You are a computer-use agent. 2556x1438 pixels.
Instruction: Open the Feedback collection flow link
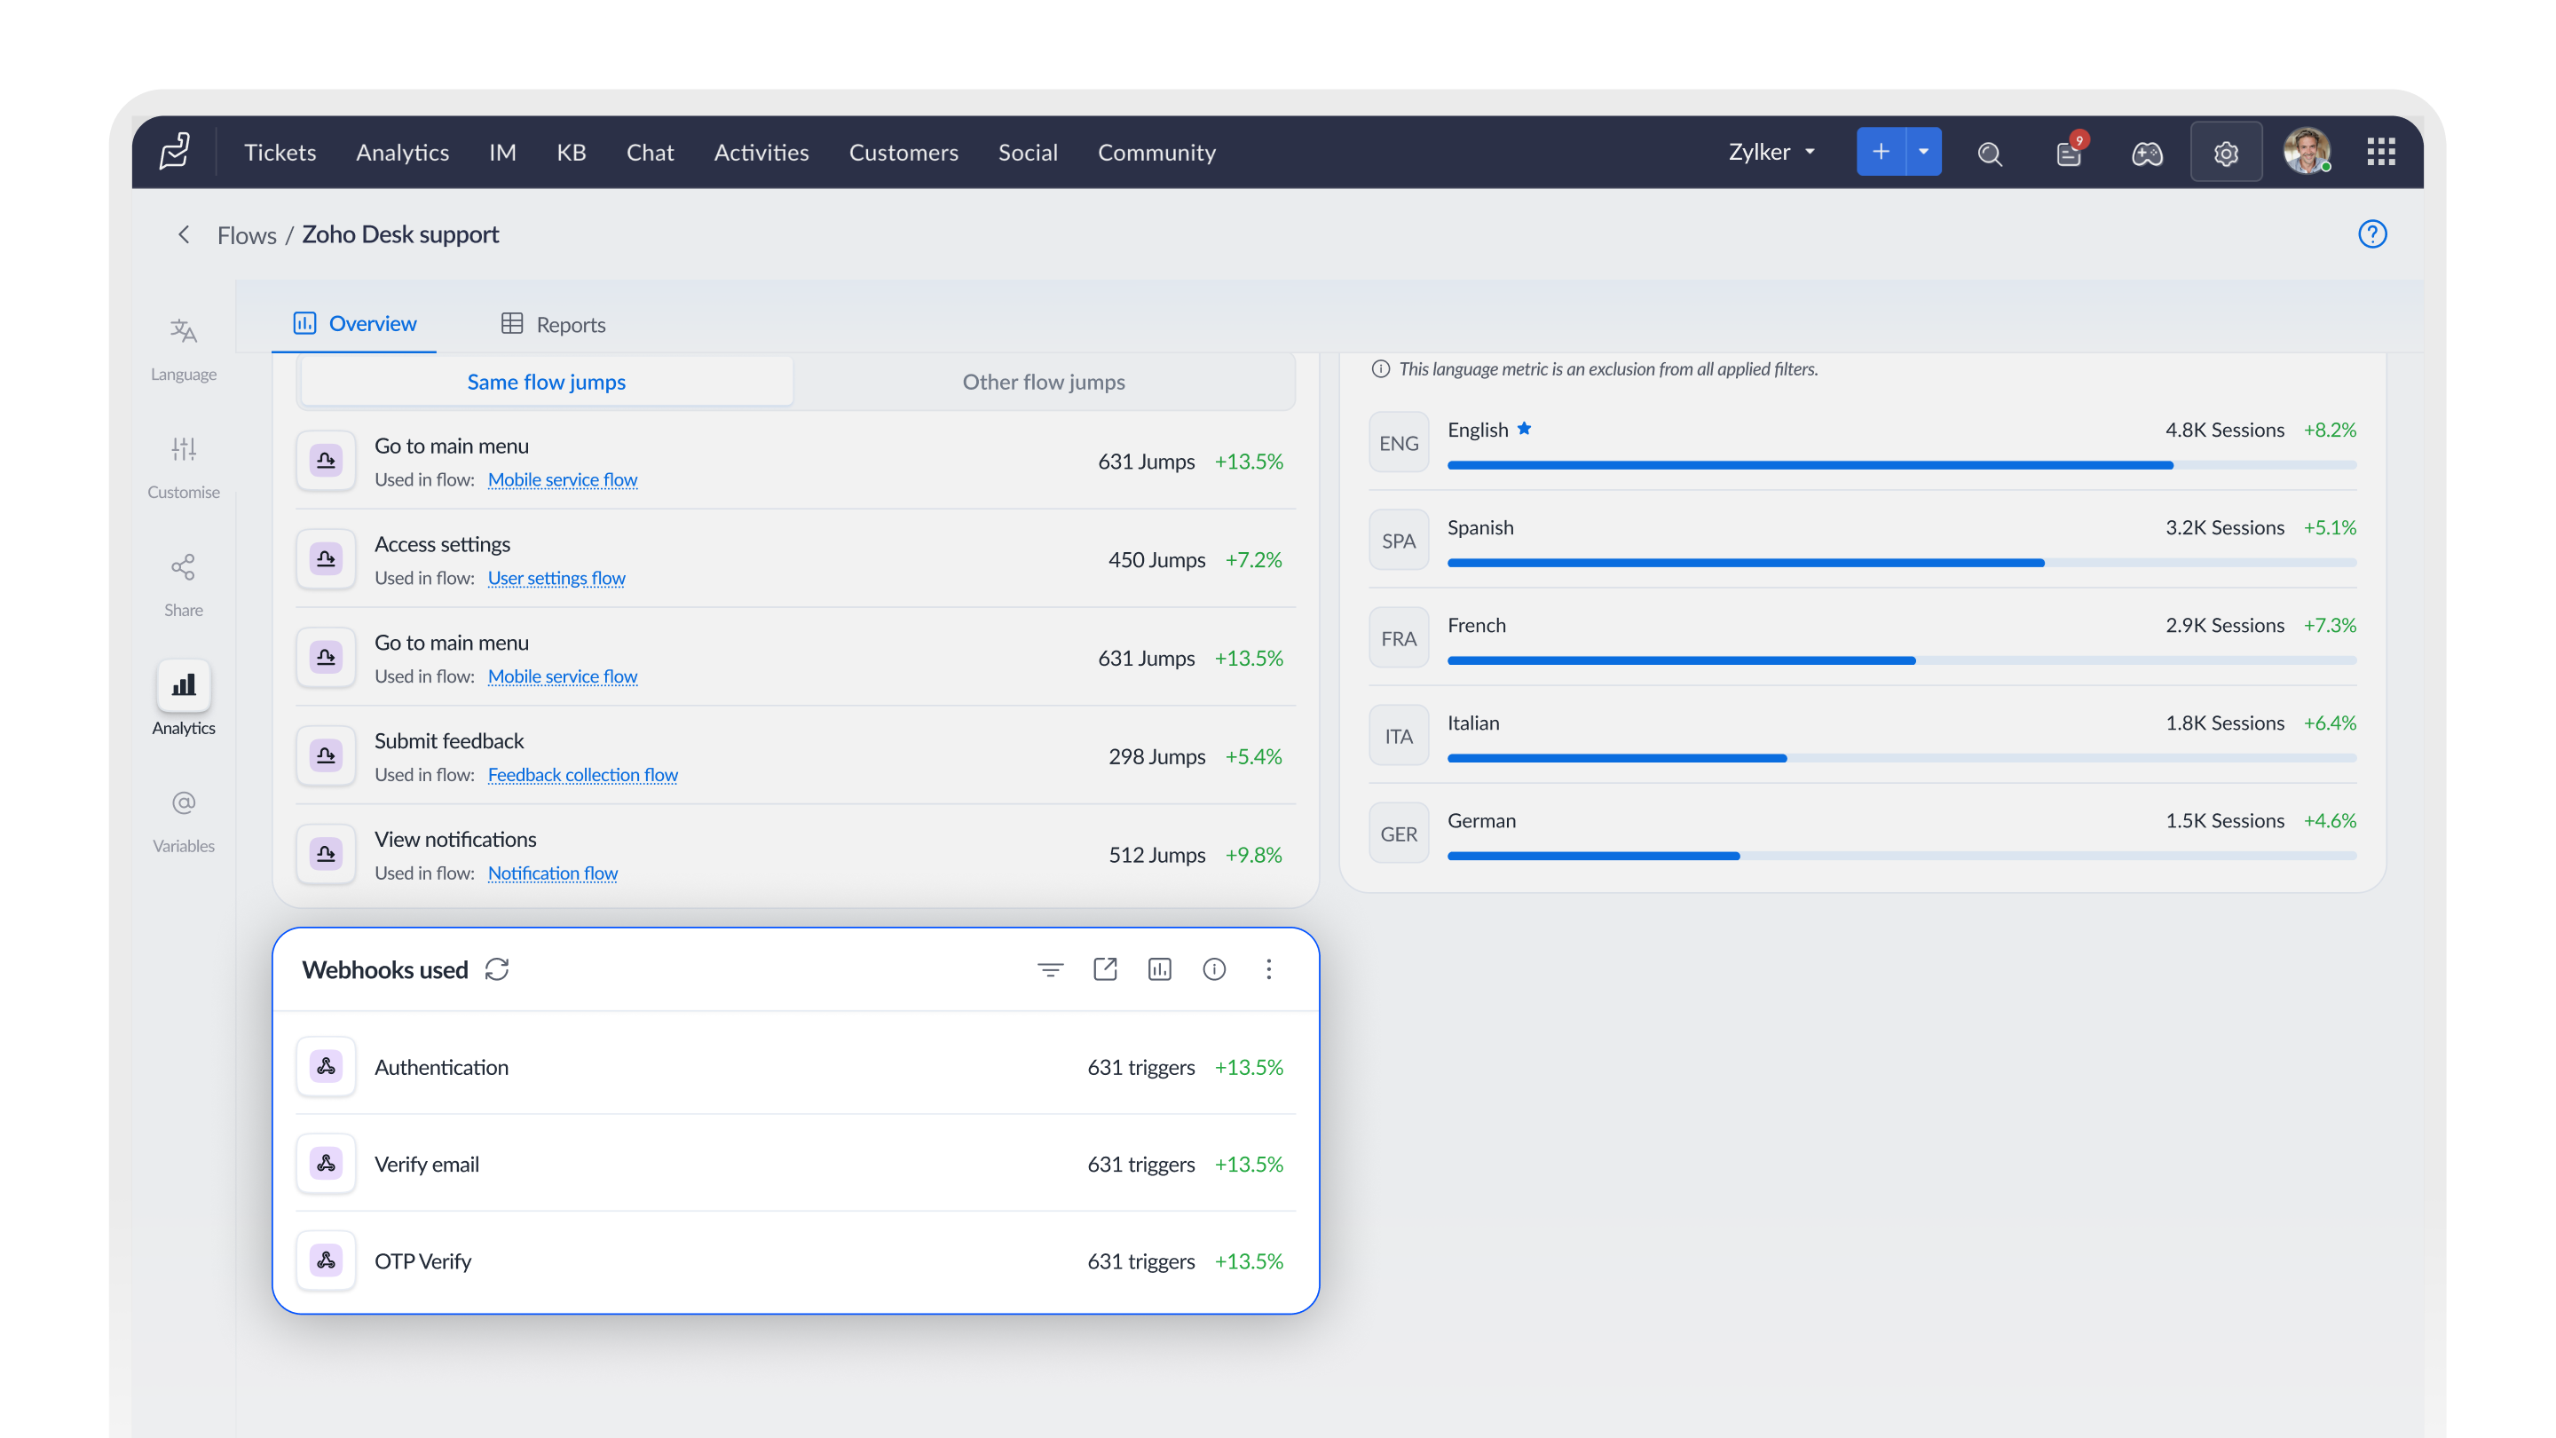582,774
